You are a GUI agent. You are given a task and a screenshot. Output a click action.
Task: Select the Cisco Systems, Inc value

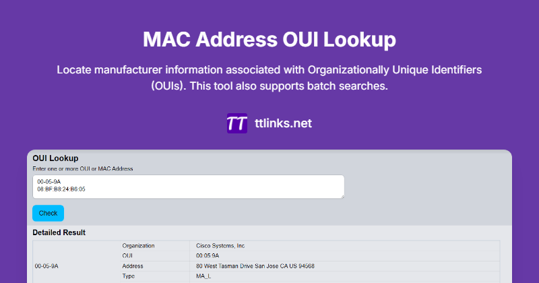(220, 246)
